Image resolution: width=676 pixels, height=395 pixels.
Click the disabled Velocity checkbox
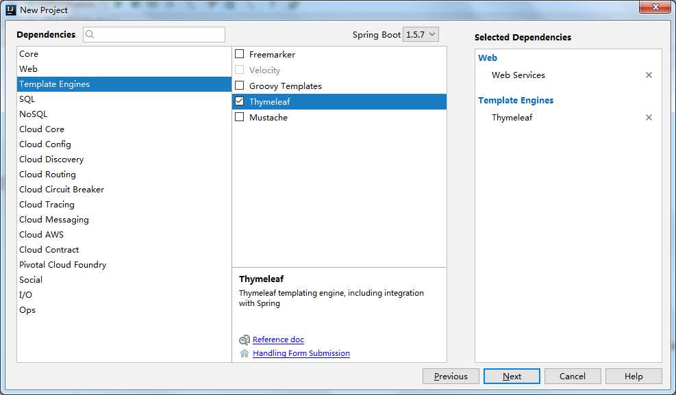click(x=239, y=70)
